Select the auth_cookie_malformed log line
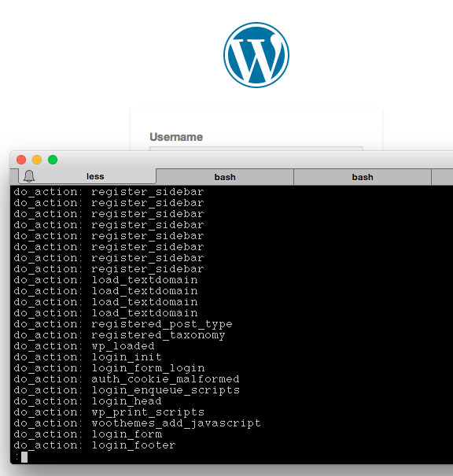 click(127, 379)
